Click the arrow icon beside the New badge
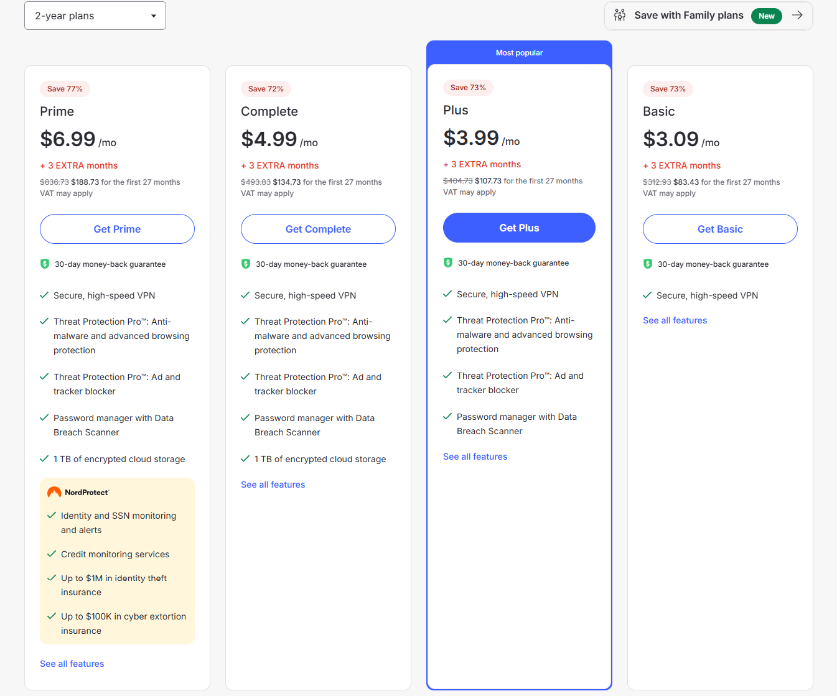 click(x=797, y=16)
